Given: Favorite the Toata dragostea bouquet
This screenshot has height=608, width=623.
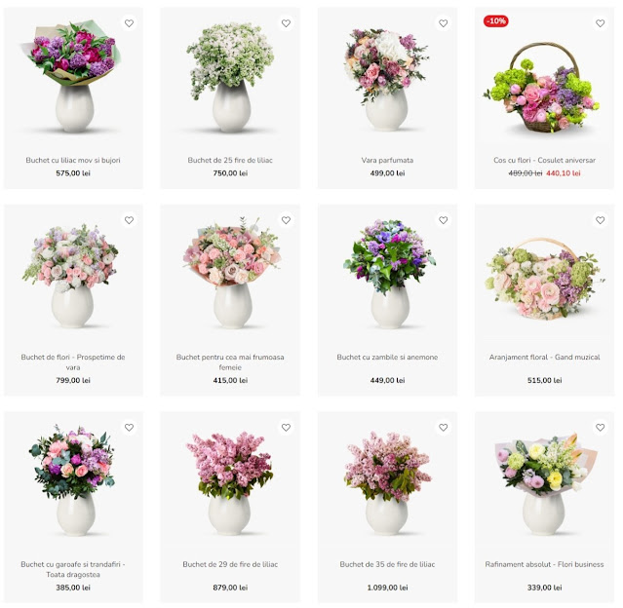Looking at the screenshot, I should pos(129,428).
